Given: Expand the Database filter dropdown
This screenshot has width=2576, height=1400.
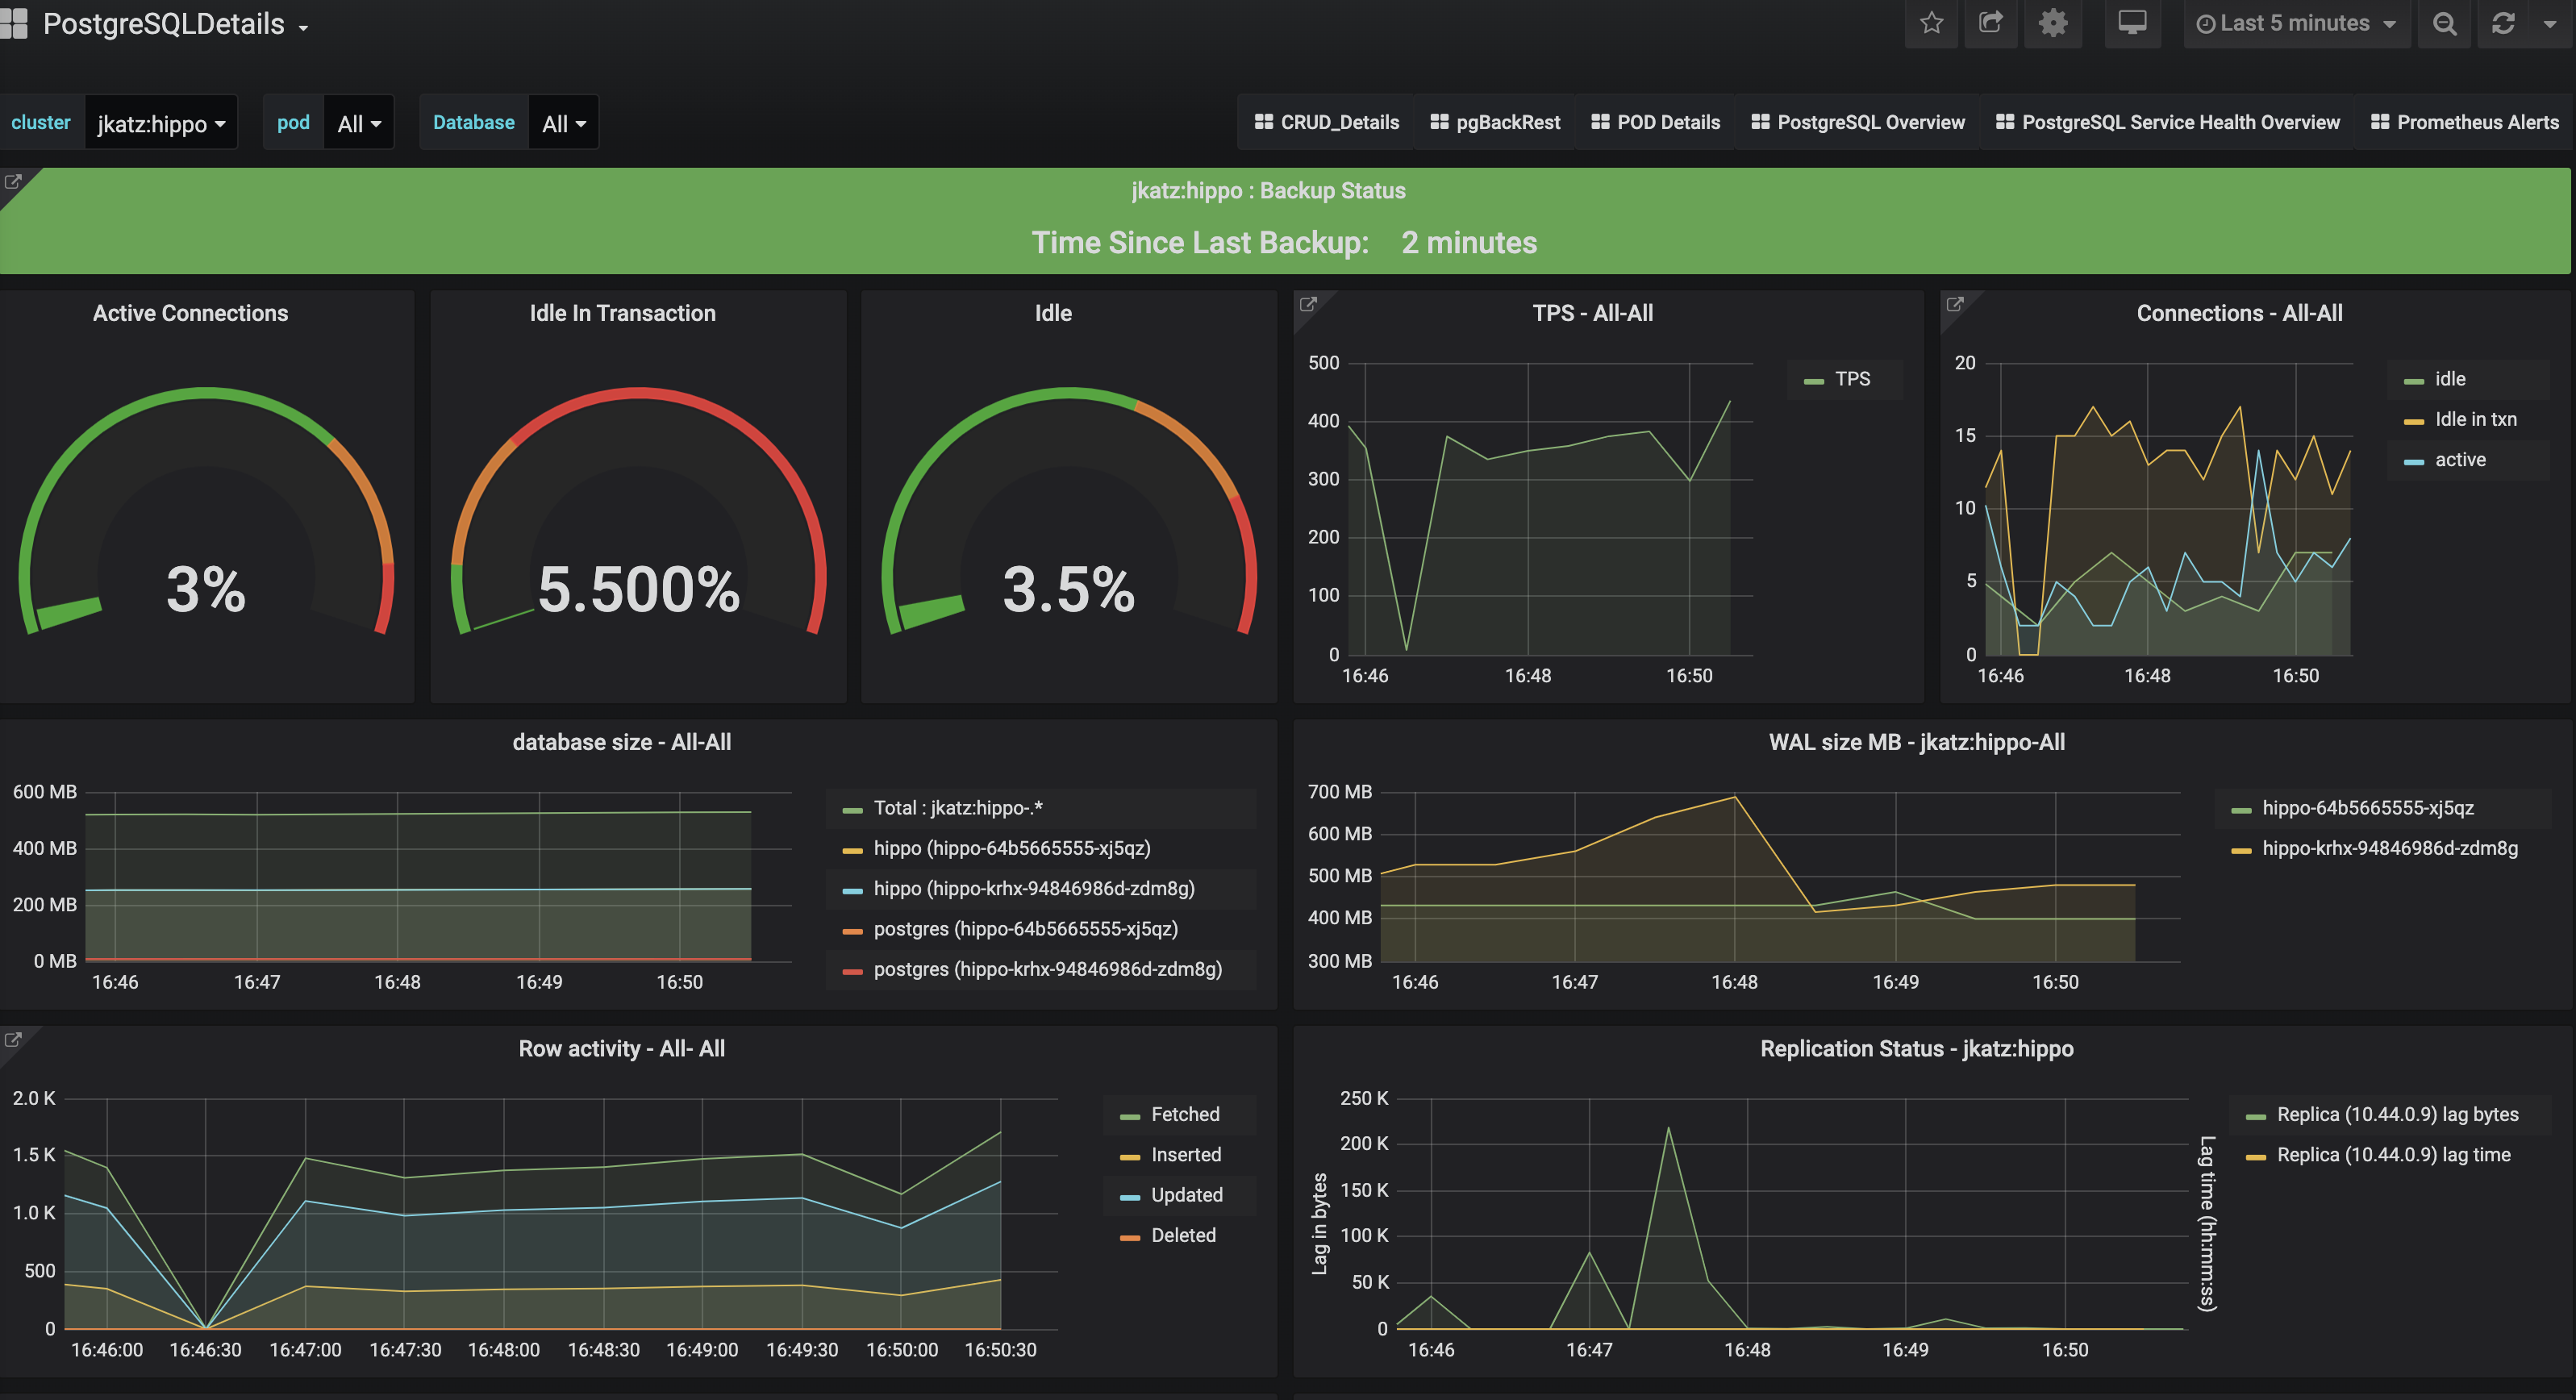Looking at the screenshot, I should click(561, 123).
